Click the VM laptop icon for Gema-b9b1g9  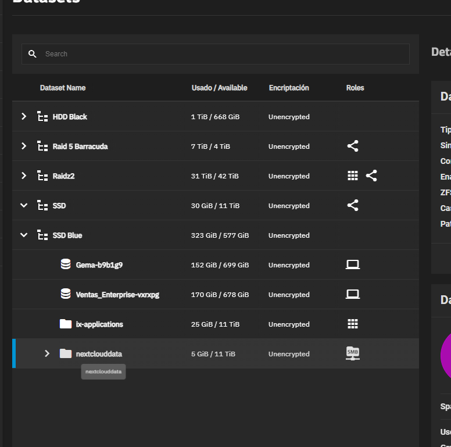[353, 264]
